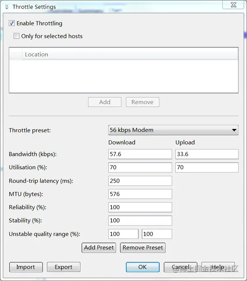
Task: Focus the Reliability percentage field
Action: coord(140,207)
